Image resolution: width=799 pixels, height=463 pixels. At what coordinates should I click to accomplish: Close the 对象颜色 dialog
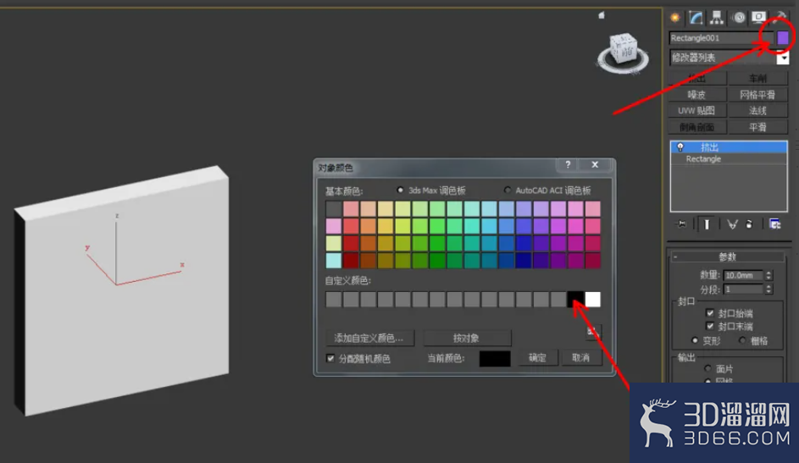(x=595, y=164)
